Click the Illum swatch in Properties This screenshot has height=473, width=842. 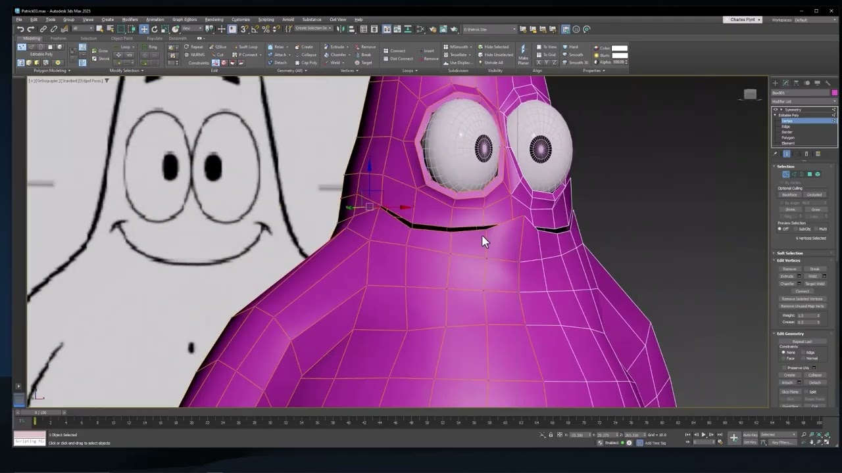620,56
